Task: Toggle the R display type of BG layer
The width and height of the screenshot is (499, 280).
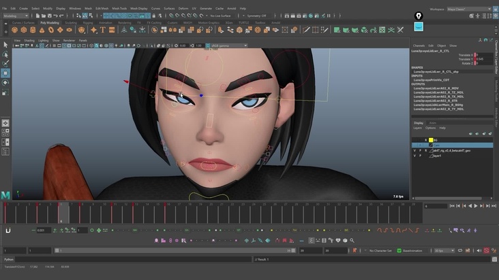Action: pyautogui.click(x=426, y=139)
